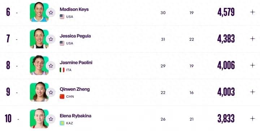Click the Italy flag icon under Paolini

(62, 70)
